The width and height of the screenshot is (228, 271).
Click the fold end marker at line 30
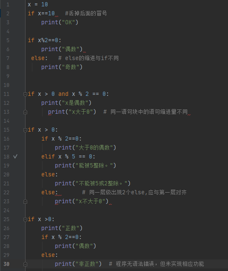pyautogui.click(x=25, y=264)
